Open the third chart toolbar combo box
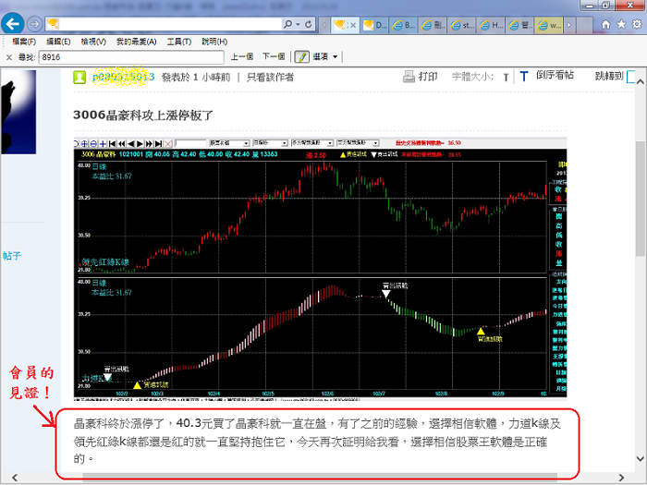This screenshot has width=647, height=485. pos(312,143)
